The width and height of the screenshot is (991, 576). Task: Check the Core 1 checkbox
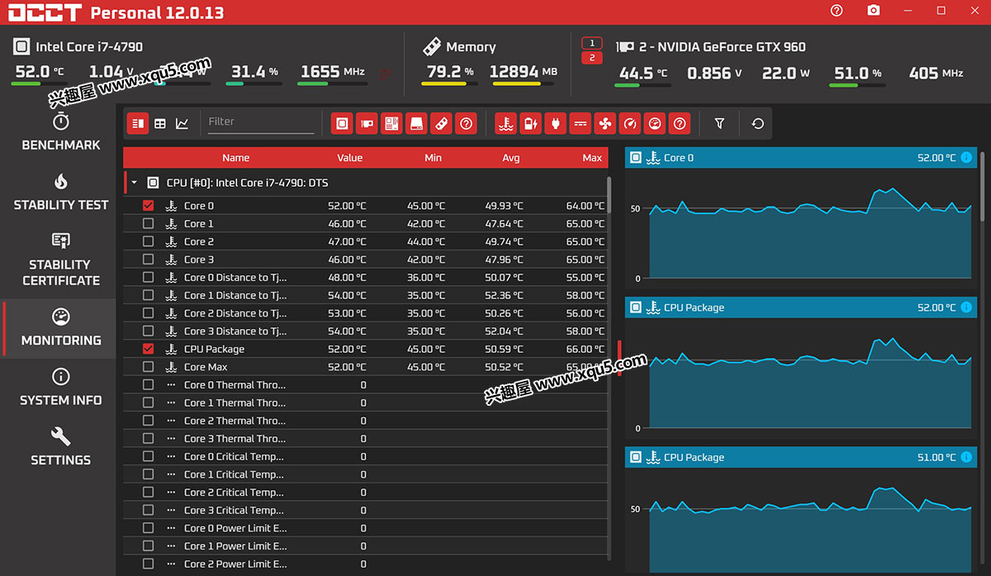click(x=148, y=223)
